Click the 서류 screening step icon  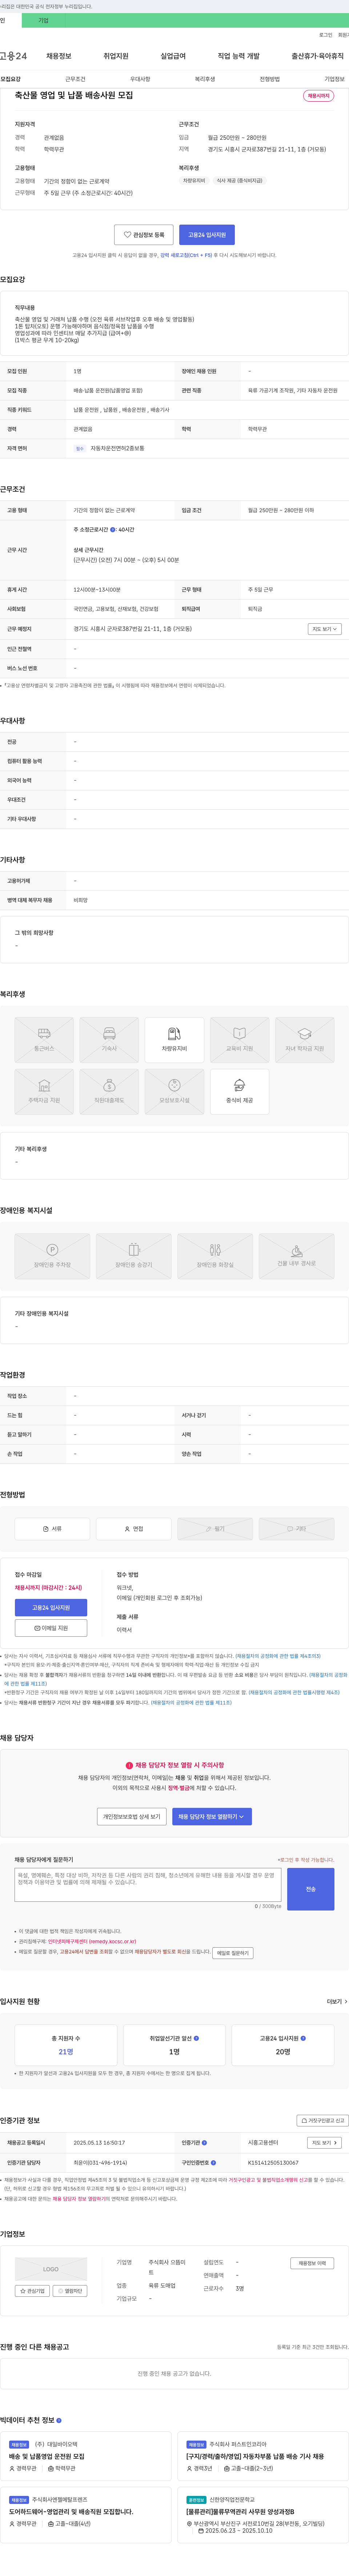[x=52, y=1529]
